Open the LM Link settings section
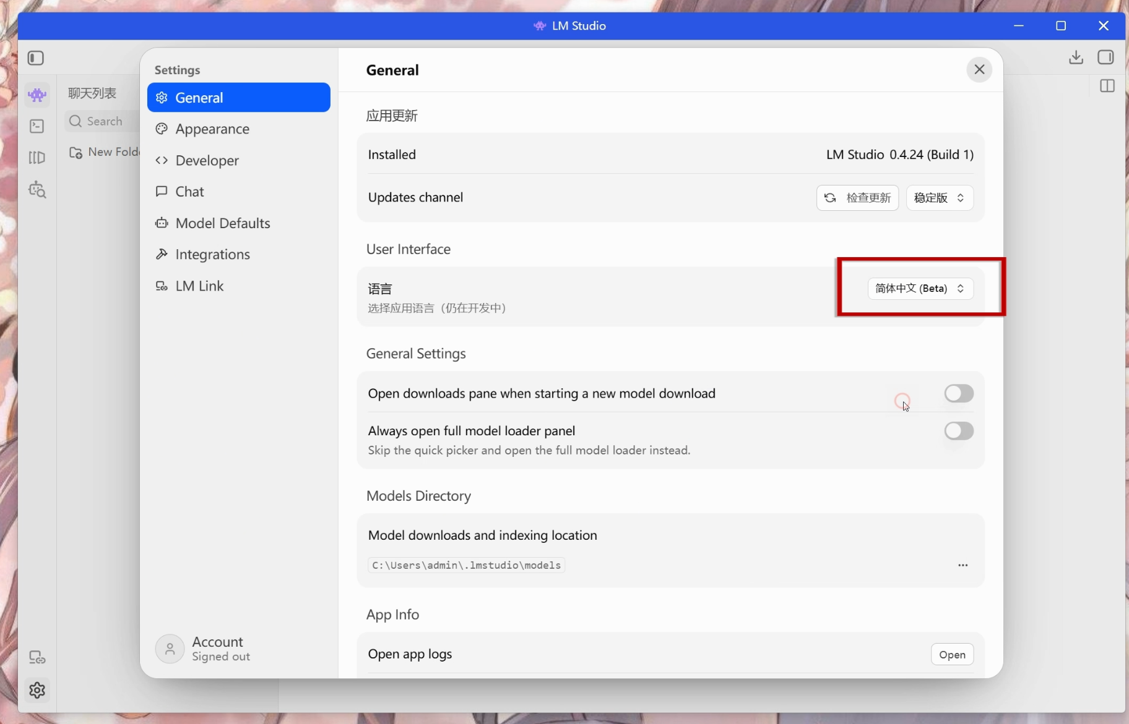This screenshot has width=1129, height=724. point(239,286)
